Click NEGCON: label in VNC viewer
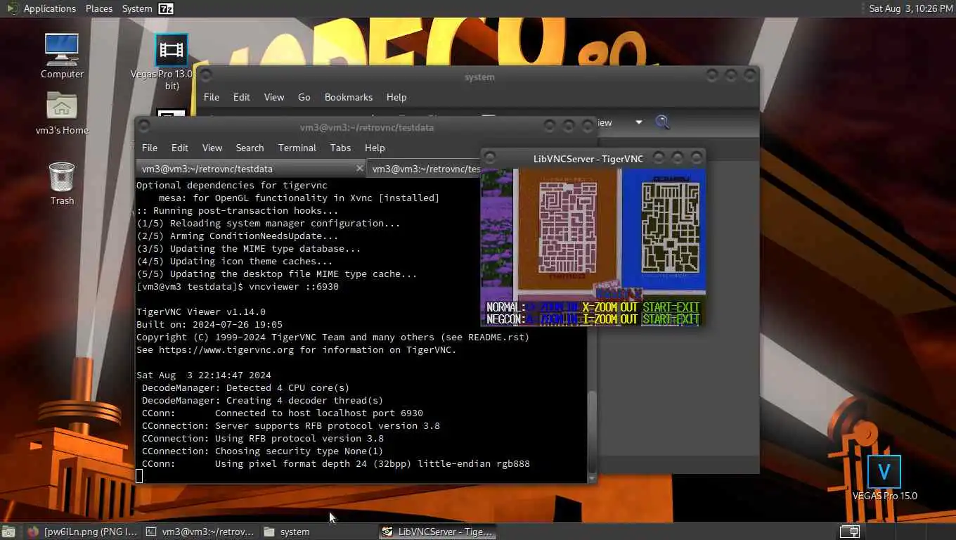Image resolution: width=956 pixels, height=540 pixels. click(x=505, y=319)
